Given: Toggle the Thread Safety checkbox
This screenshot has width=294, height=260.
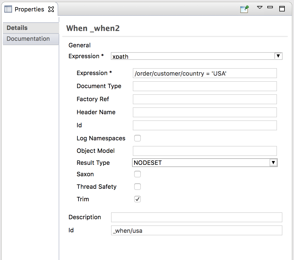Looking at the screenshot, I should pos(137,187).
